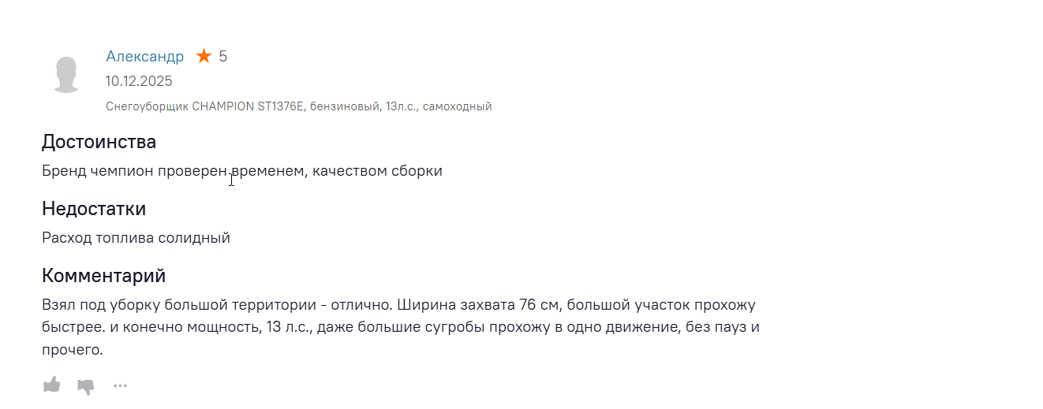1043x409 pixels.
Task: Click 'Взял под уборку' at comment start
Action: (x=93, y=304)
